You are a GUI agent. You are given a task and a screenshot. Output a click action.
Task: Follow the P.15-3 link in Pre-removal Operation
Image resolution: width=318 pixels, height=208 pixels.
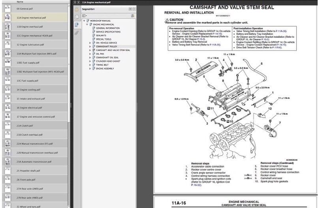[201, 39]
